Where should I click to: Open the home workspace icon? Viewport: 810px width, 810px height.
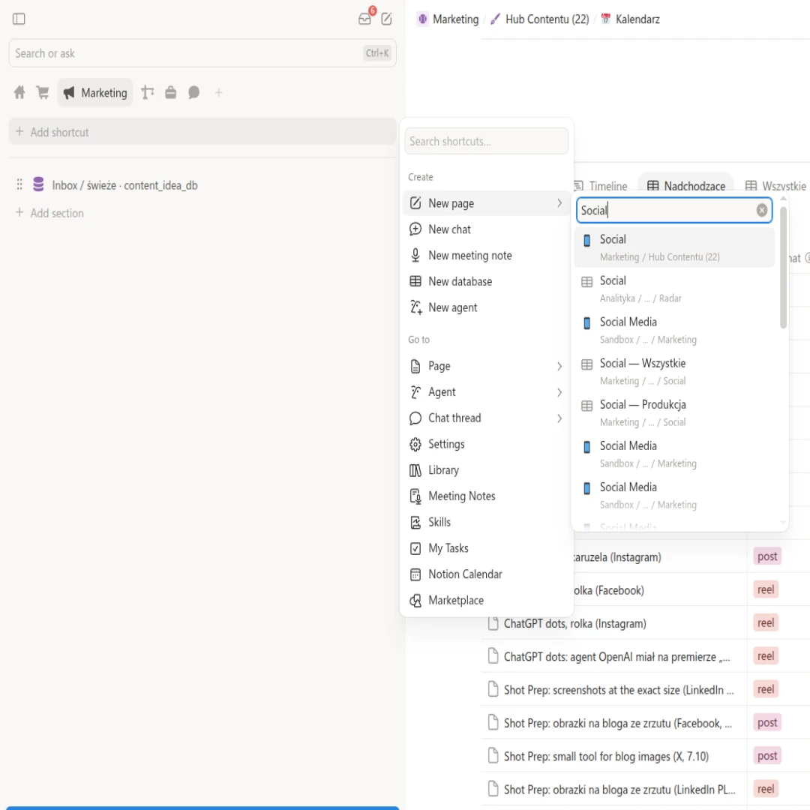19,92
